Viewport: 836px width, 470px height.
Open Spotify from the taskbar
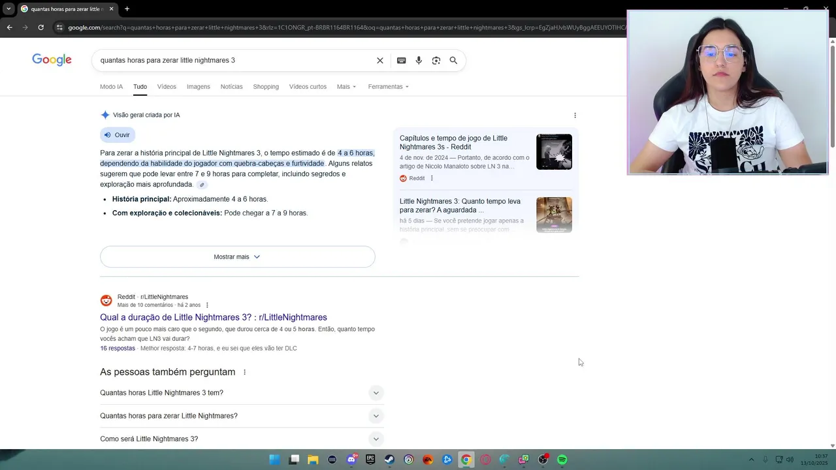pos(562,460)
